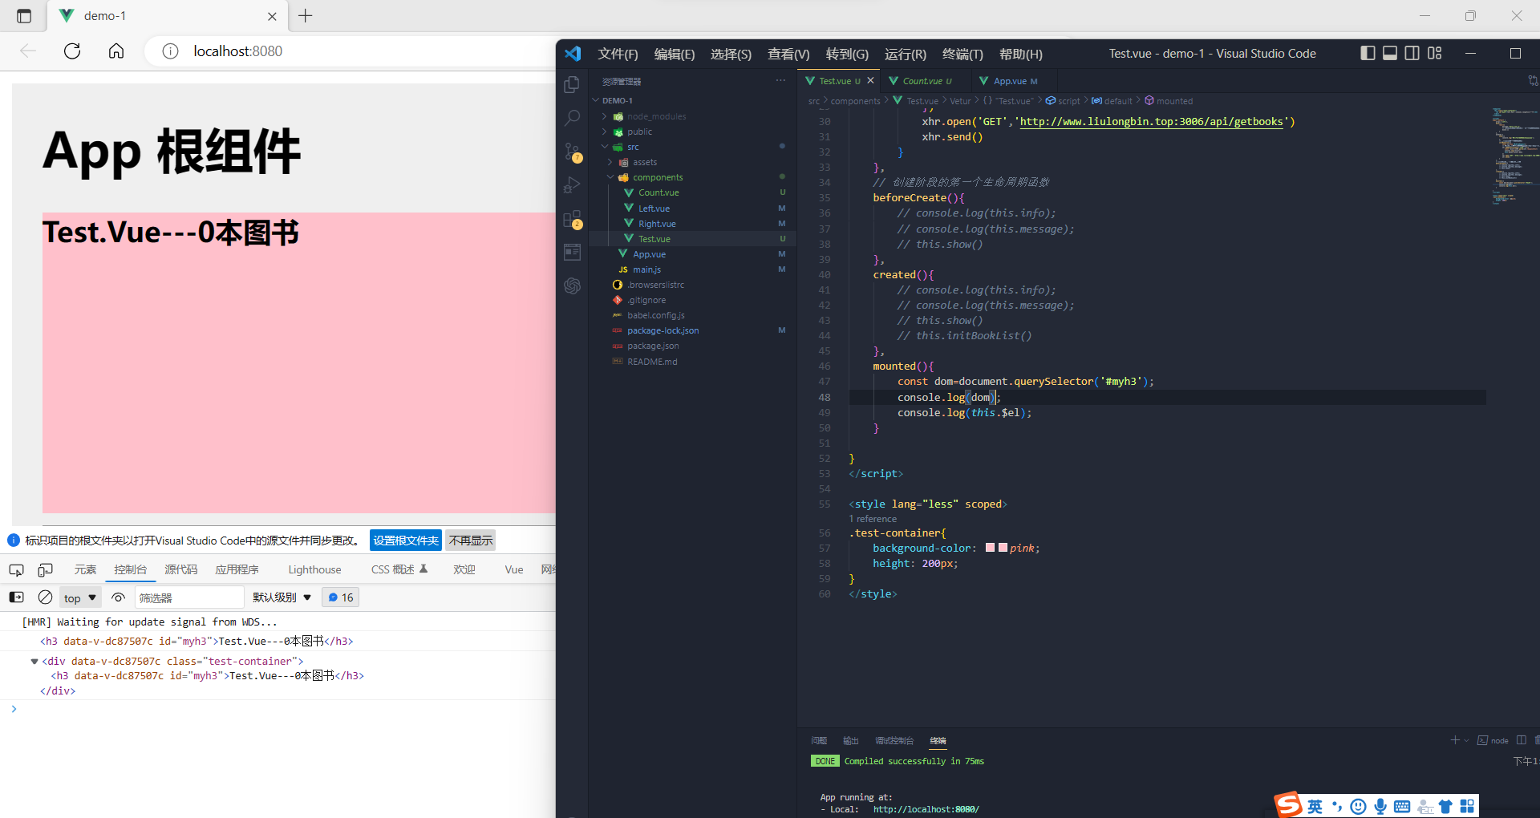Open Source Control view in activity bar
The image size is (1540, 818).
(572, 152)
